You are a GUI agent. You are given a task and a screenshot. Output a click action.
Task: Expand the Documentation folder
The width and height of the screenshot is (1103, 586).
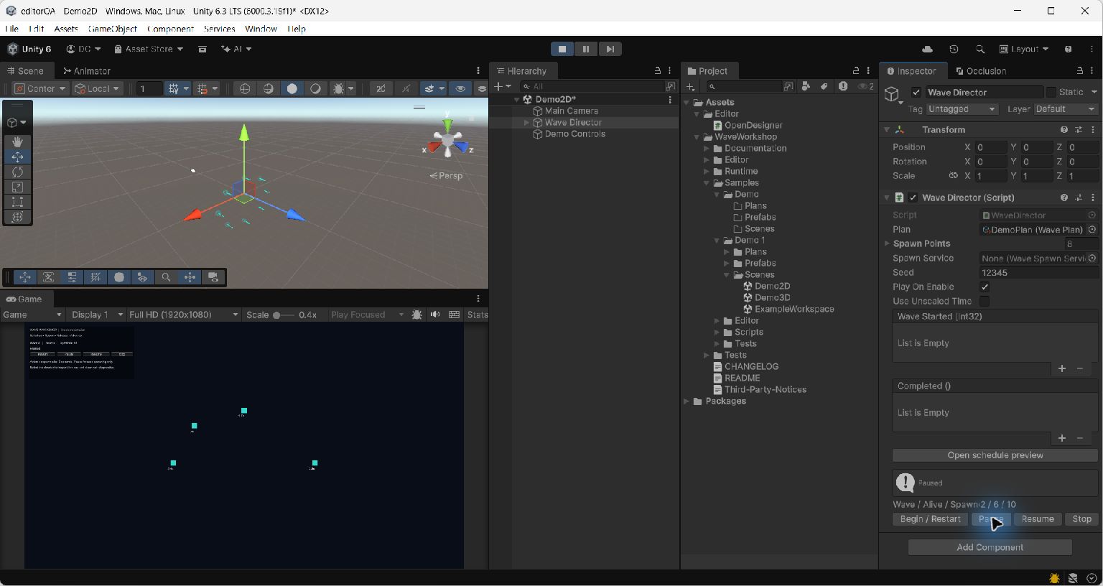(x=707, y=149)
